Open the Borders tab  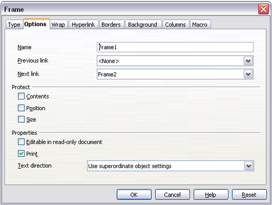pos(111,24)
